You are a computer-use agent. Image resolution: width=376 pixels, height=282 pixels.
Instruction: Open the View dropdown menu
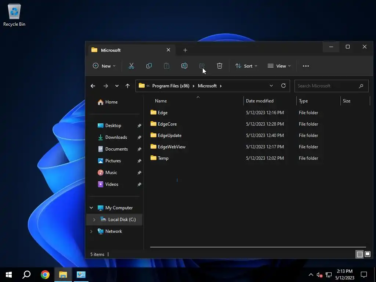(x=279, y=66)
